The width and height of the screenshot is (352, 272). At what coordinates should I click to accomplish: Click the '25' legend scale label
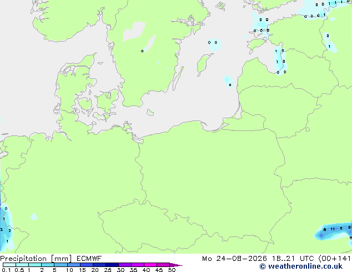[x=108, y=270]
